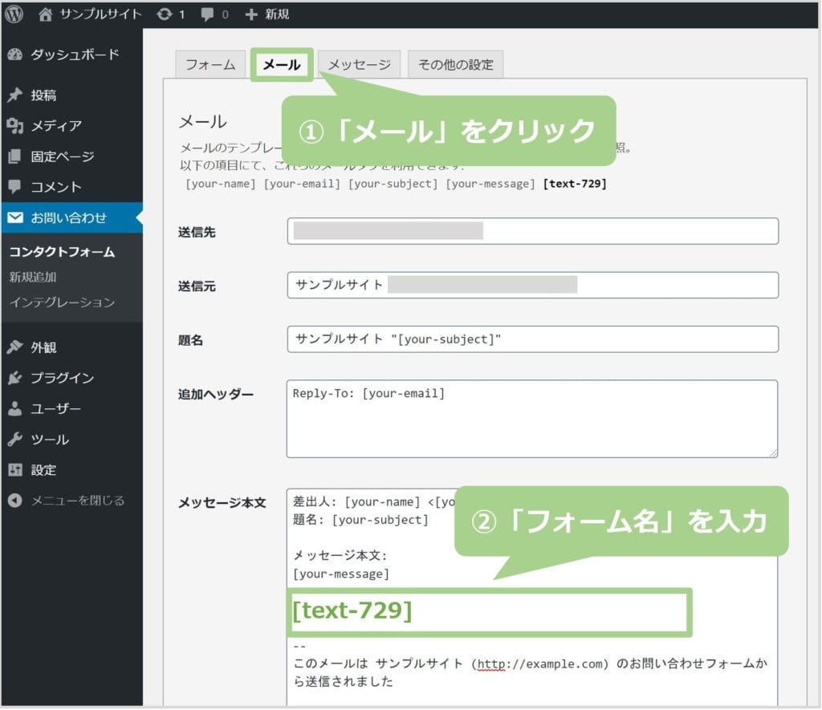The image size is (822, 710).
Task: Click the ユーザー person icon
Action: click(x=15, y=408)
